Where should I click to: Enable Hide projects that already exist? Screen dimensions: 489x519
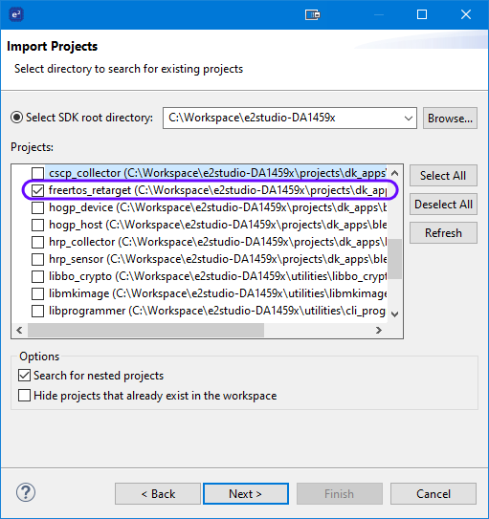(25, 395)
